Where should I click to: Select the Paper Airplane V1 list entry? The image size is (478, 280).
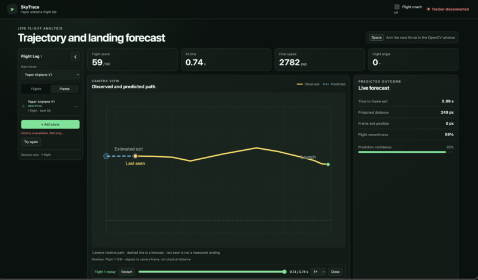pos(50,106)
